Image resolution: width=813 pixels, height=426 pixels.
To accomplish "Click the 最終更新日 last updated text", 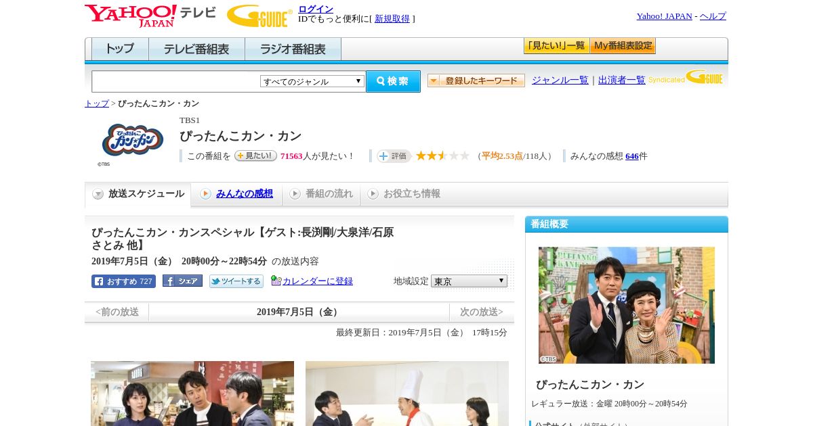I will [421, 333].
